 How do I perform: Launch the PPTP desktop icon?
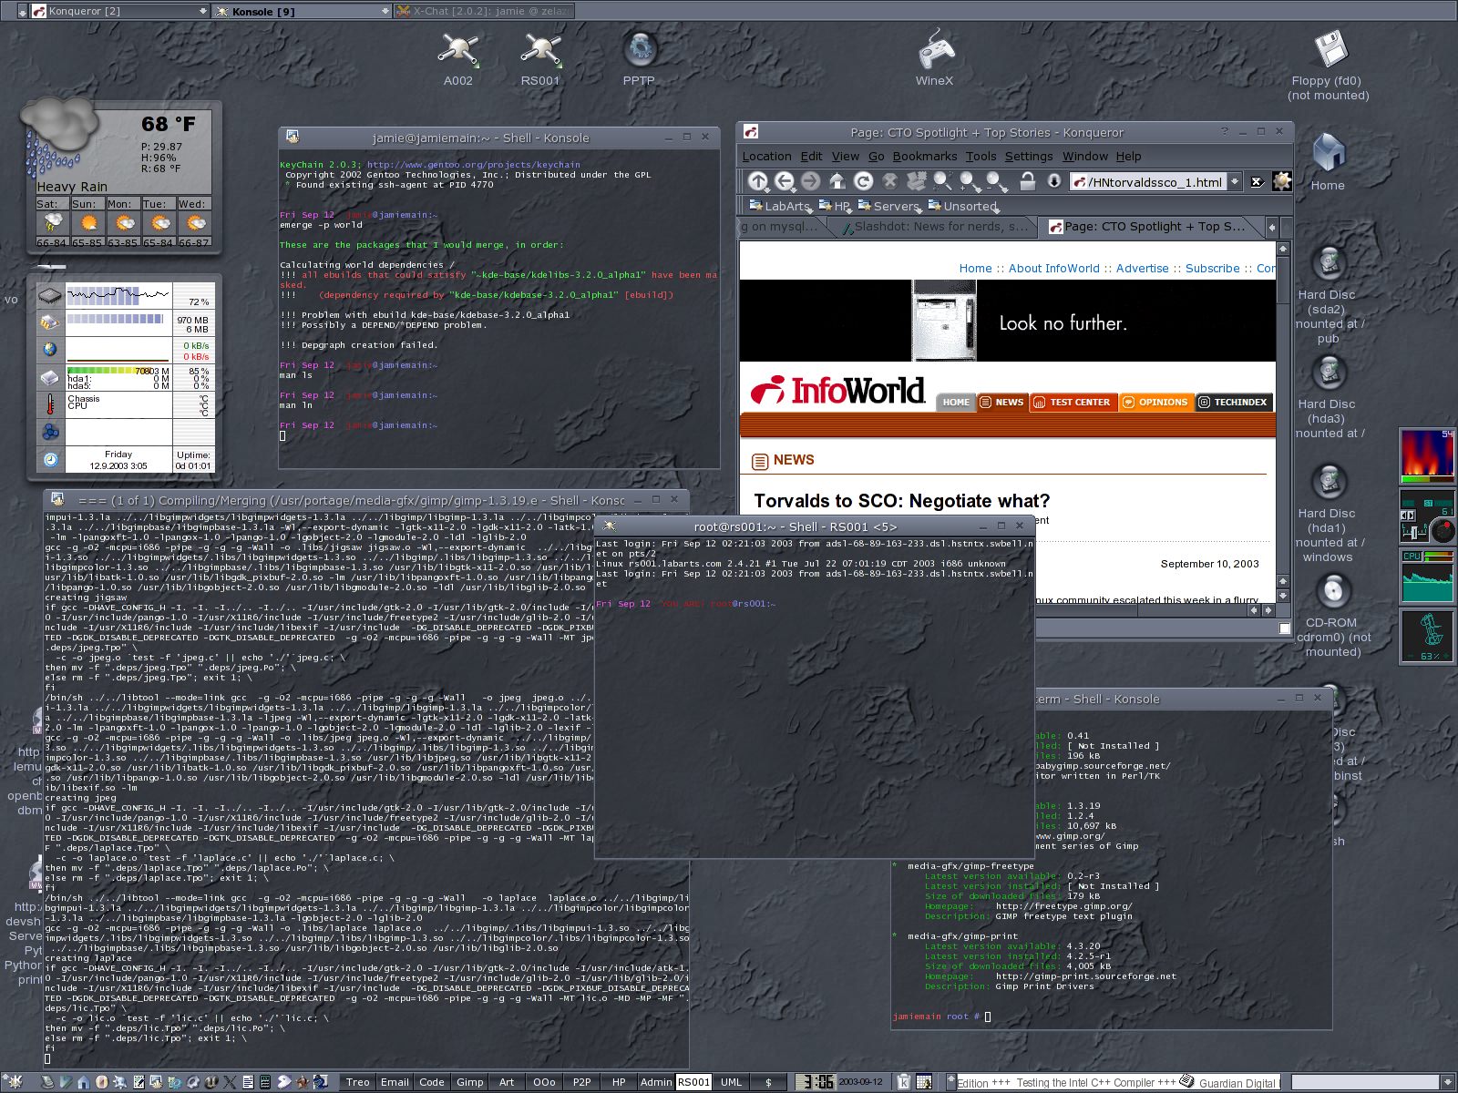point(639,59)
